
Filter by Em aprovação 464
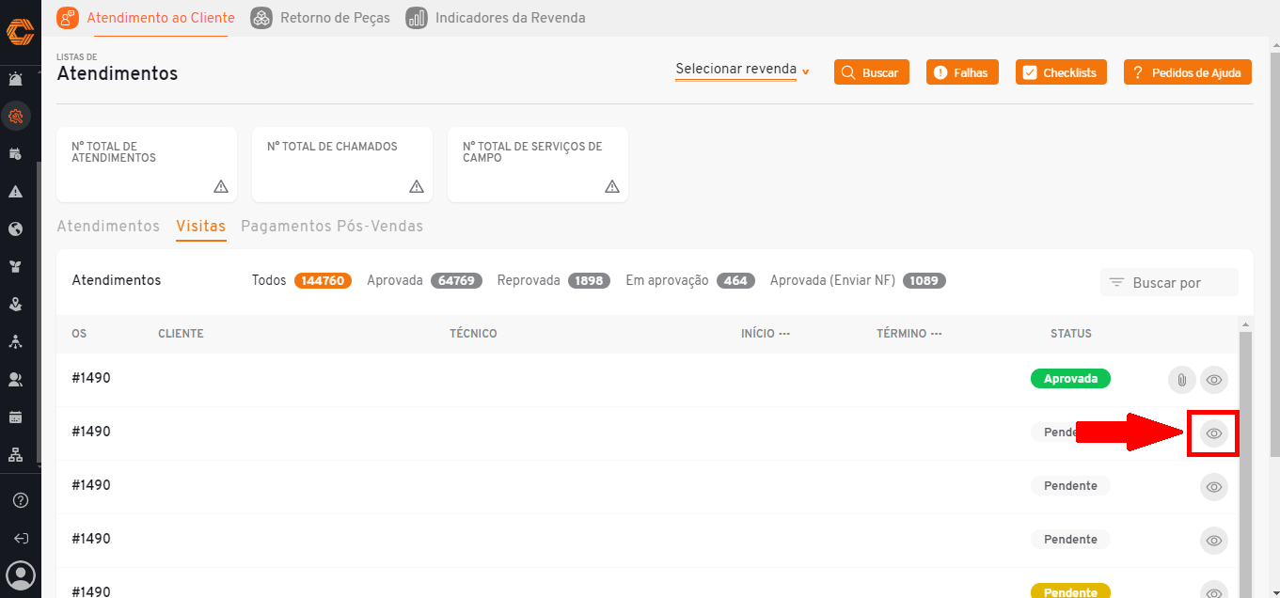tap(691, 280)
